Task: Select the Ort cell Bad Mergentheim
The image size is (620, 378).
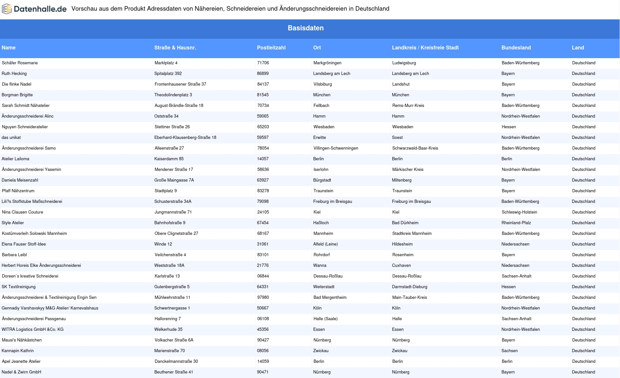Action: [x=330, y=298]
